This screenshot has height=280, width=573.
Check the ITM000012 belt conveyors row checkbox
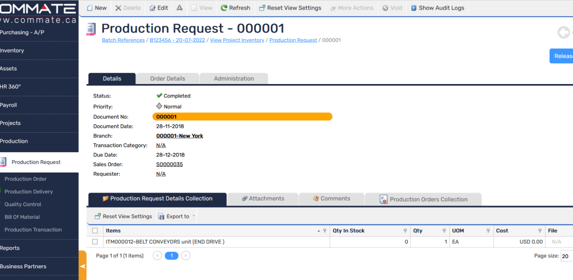[95, 242]
